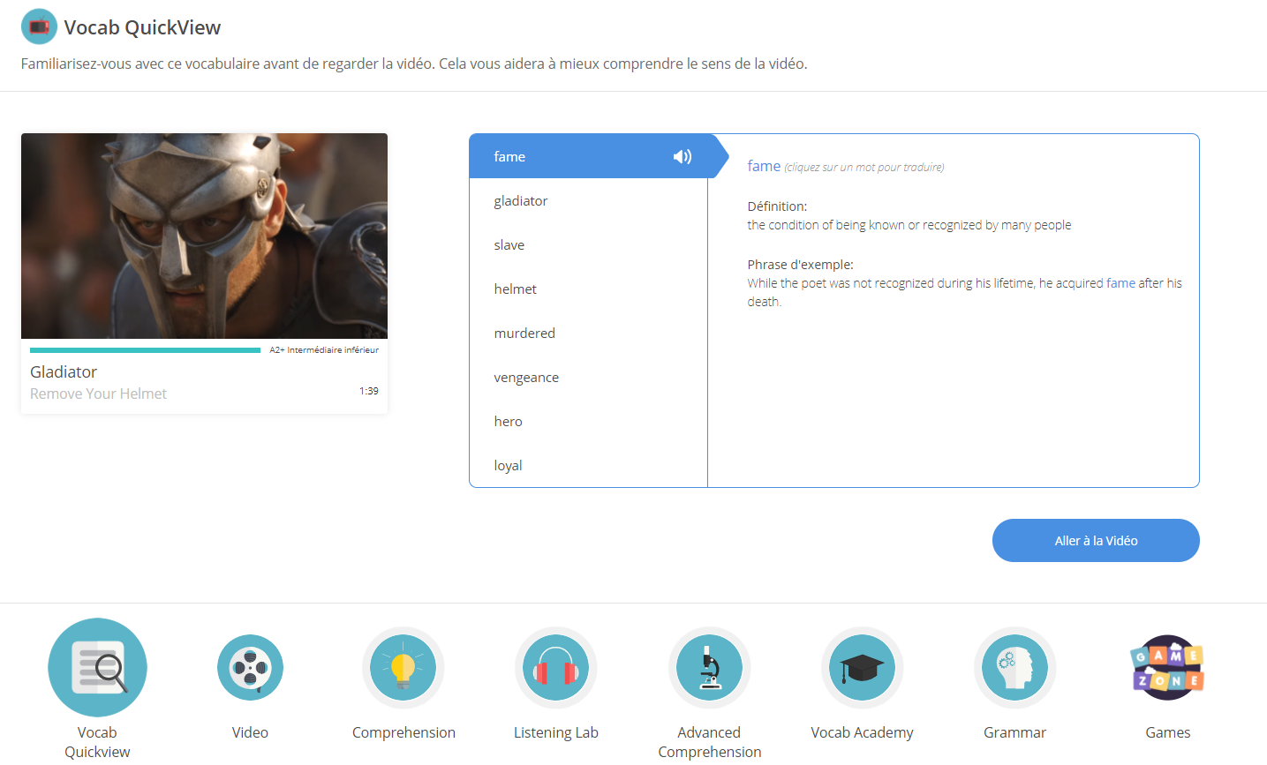Screen dimensions: 1267x765
Task: Click the 'Aller à la Vidéo' button
Action: point(1096,540)
